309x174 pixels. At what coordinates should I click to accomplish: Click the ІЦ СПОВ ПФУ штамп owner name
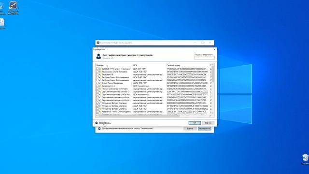(x=116, y=69)
